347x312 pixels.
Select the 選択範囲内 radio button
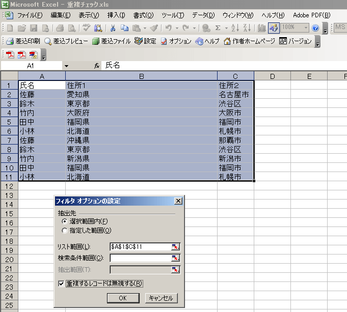tap(64, 221)
